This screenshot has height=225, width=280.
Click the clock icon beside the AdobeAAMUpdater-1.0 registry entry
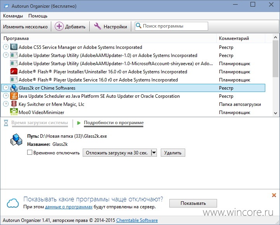pos(6,55)
